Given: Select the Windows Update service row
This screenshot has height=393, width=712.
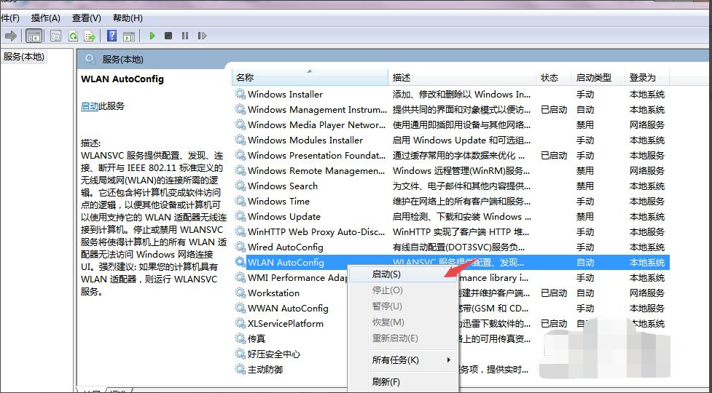Looking at the screenshot, I should point(284,216).
